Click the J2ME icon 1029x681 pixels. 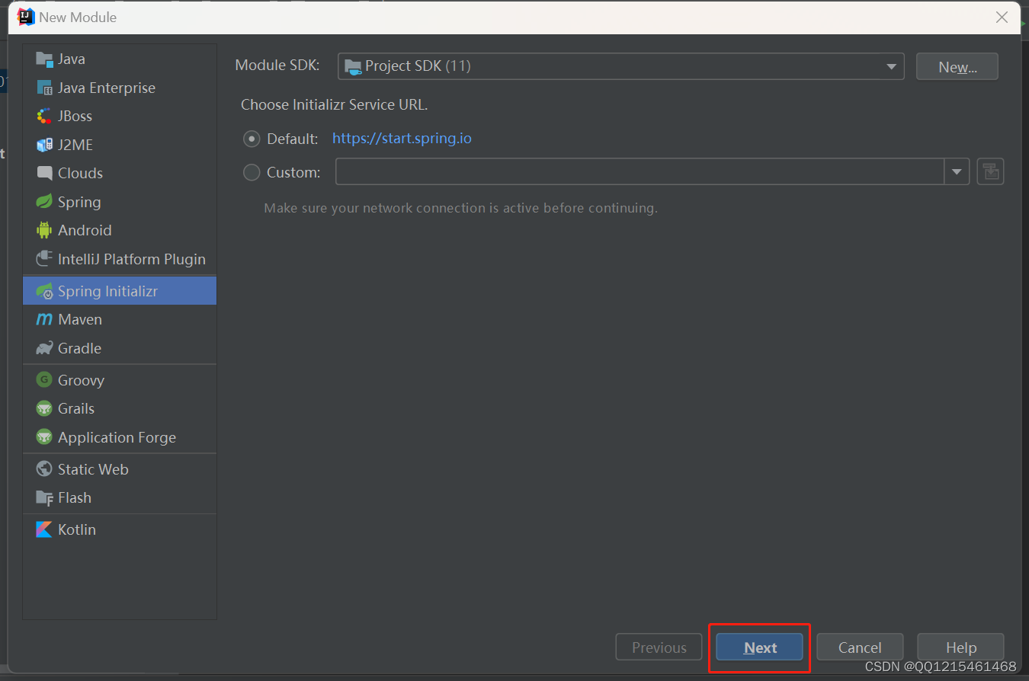pyautogui.click(x=44, y=145)
